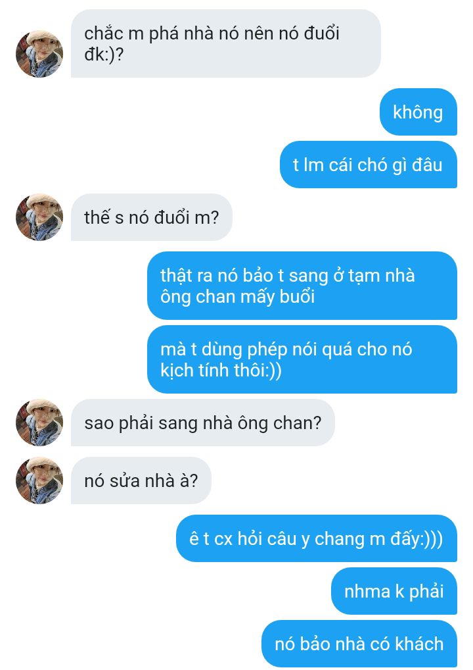Select the 't lm cái chó gì đâu' message

click(369, 165)
